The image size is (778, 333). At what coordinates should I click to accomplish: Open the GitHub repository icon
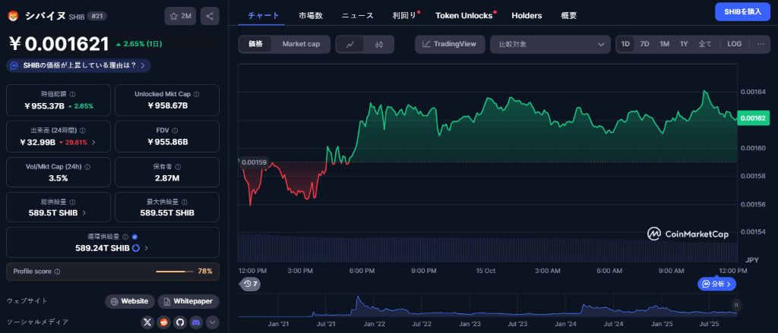tap(180, 322)
